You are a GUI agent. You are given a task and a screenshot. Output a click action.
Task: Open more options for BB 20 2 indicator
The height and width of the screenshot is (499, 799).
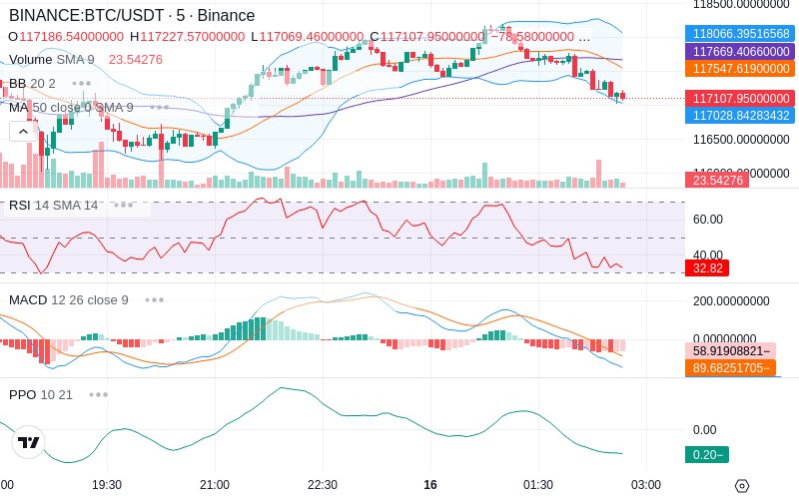82,83
